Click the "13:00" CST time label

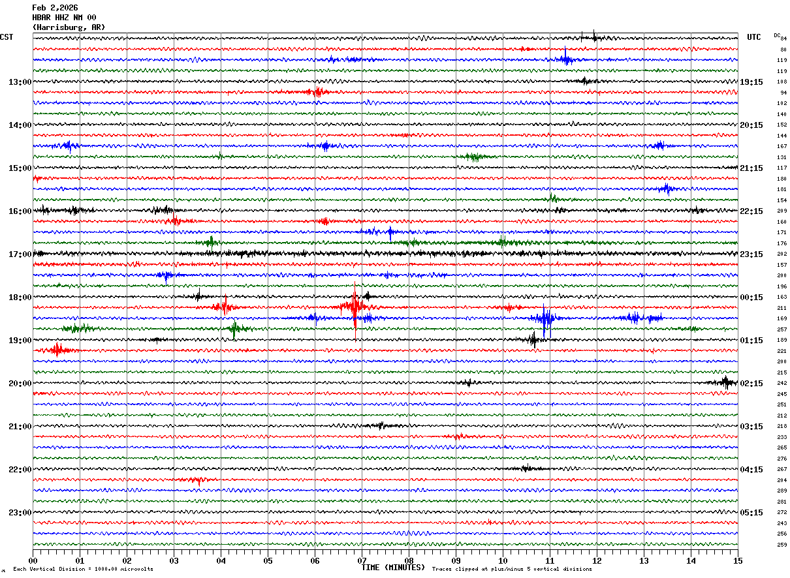[20, 82]
